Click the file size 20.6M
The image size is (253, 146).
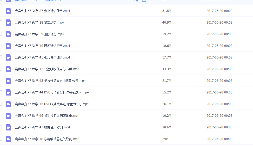(167, 127)
